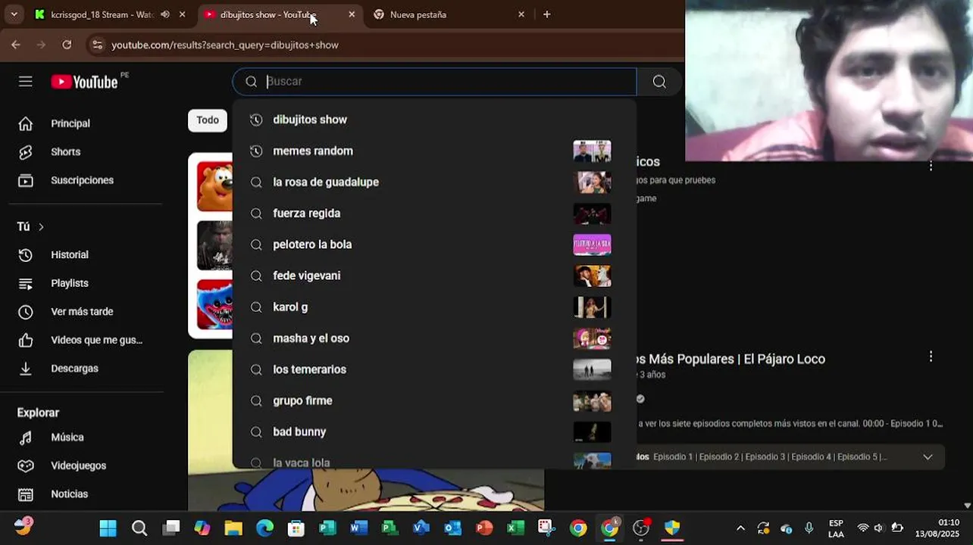Viewport: 973px width, 545px height.
Task: Mute the kcrissgod_18 tab audio icon
Action: click(x=165, y=14)
